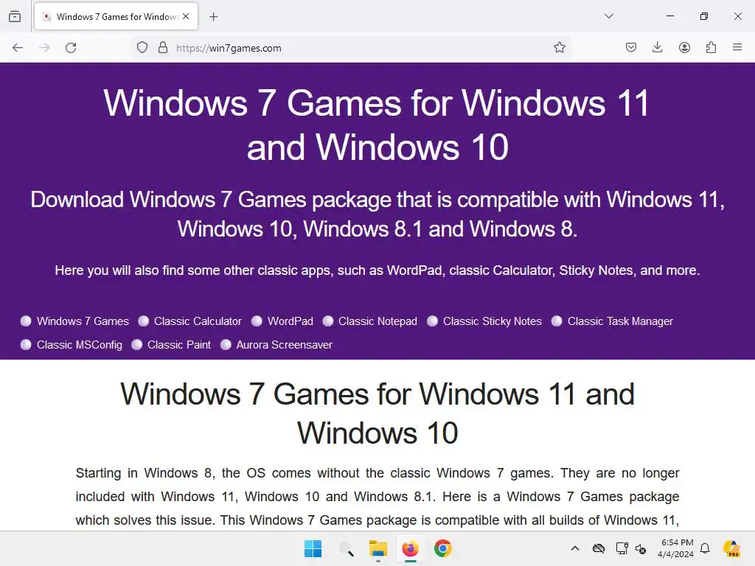Reload the current page

71,48
